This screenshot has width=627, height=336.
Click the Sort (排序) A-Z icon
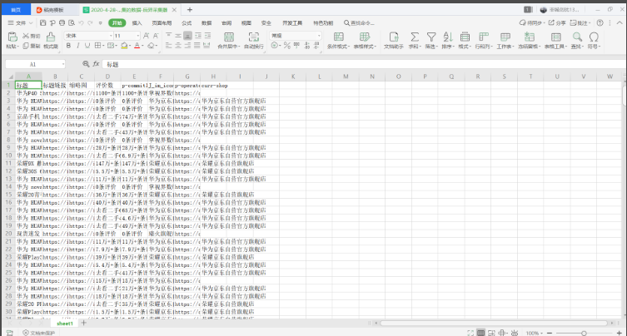click(447, 37)
